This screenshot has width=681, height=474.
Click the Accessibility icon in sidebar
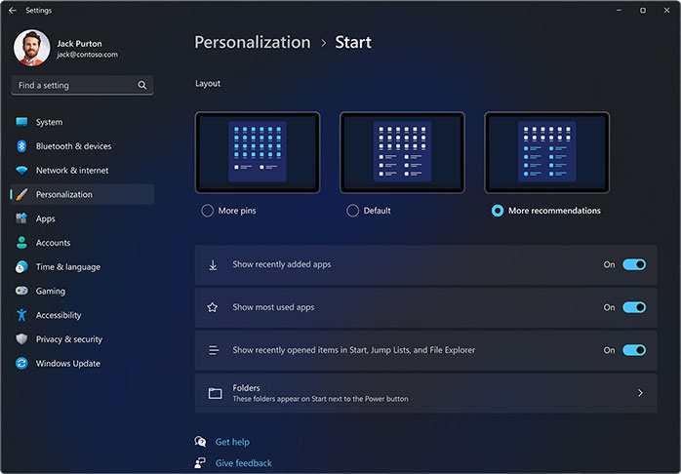pyautogui.click(x=21, y=315)
